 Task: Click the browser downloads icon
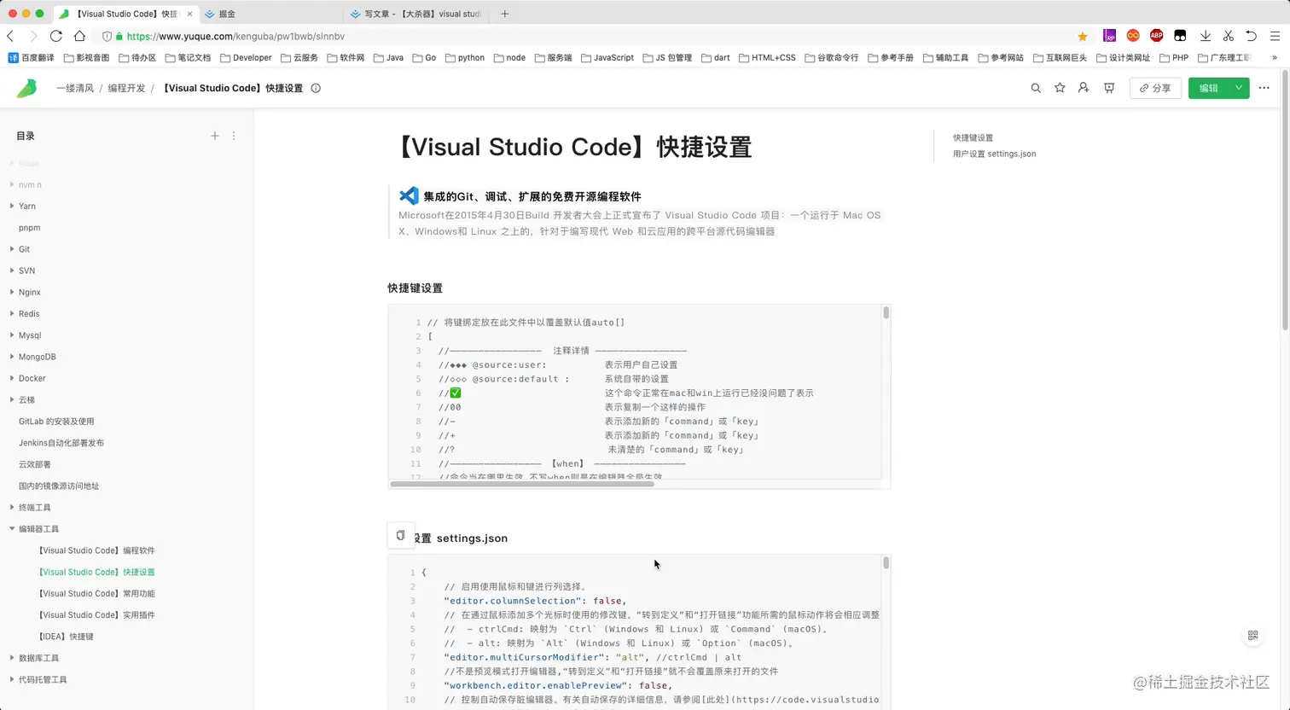pos(1206,36)
